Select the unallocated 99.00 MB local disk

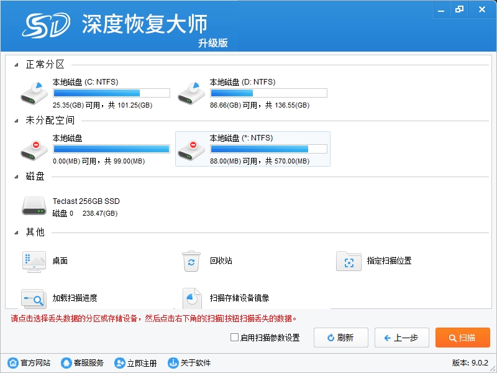[x=34, y=149]
